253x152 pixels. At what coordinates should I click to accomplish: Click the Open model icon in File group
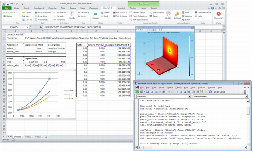pos(23,12)
